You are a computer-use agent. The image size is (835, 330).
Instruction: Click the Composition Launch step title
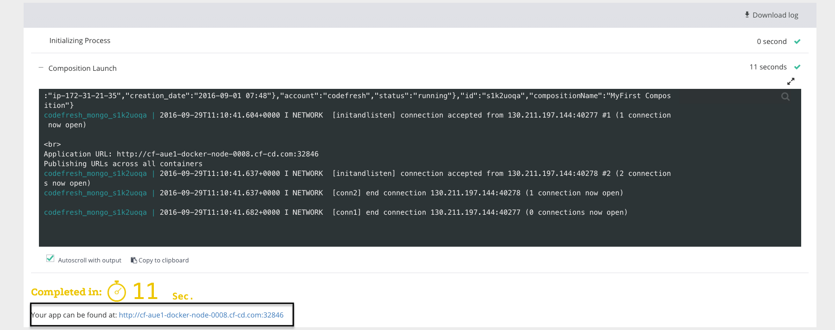coord(82,68)
